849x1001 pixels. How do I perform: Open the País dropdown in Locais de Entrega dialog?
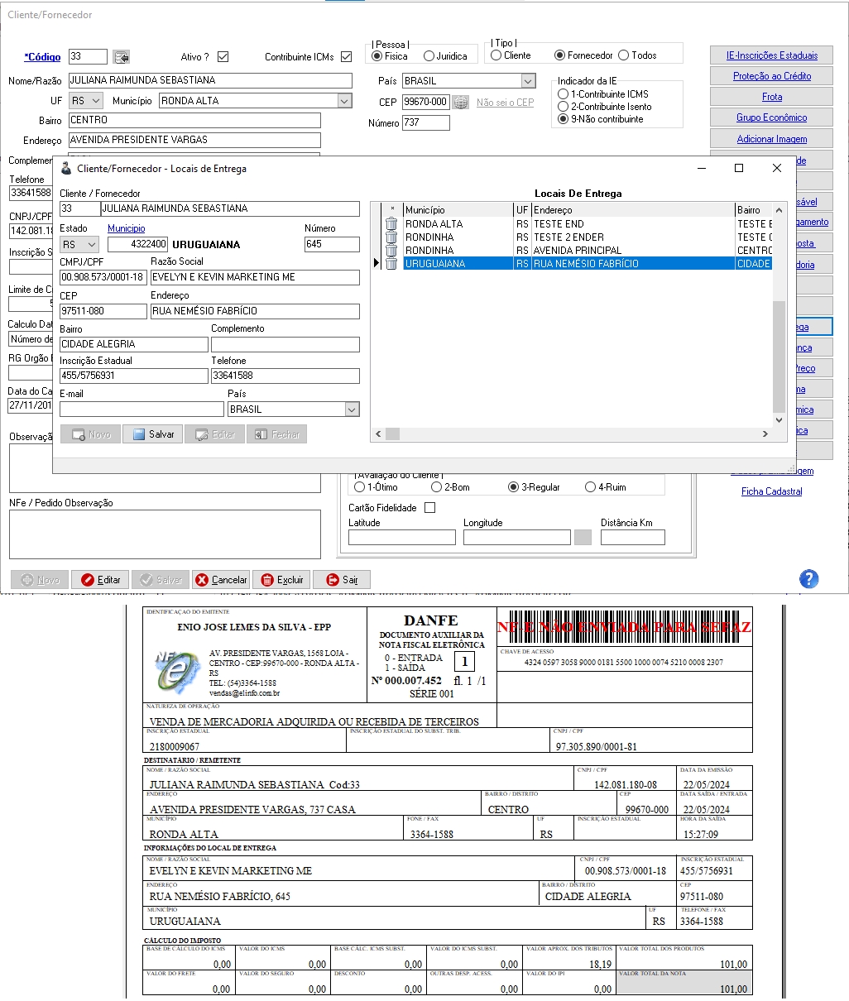tap(352, 409)
